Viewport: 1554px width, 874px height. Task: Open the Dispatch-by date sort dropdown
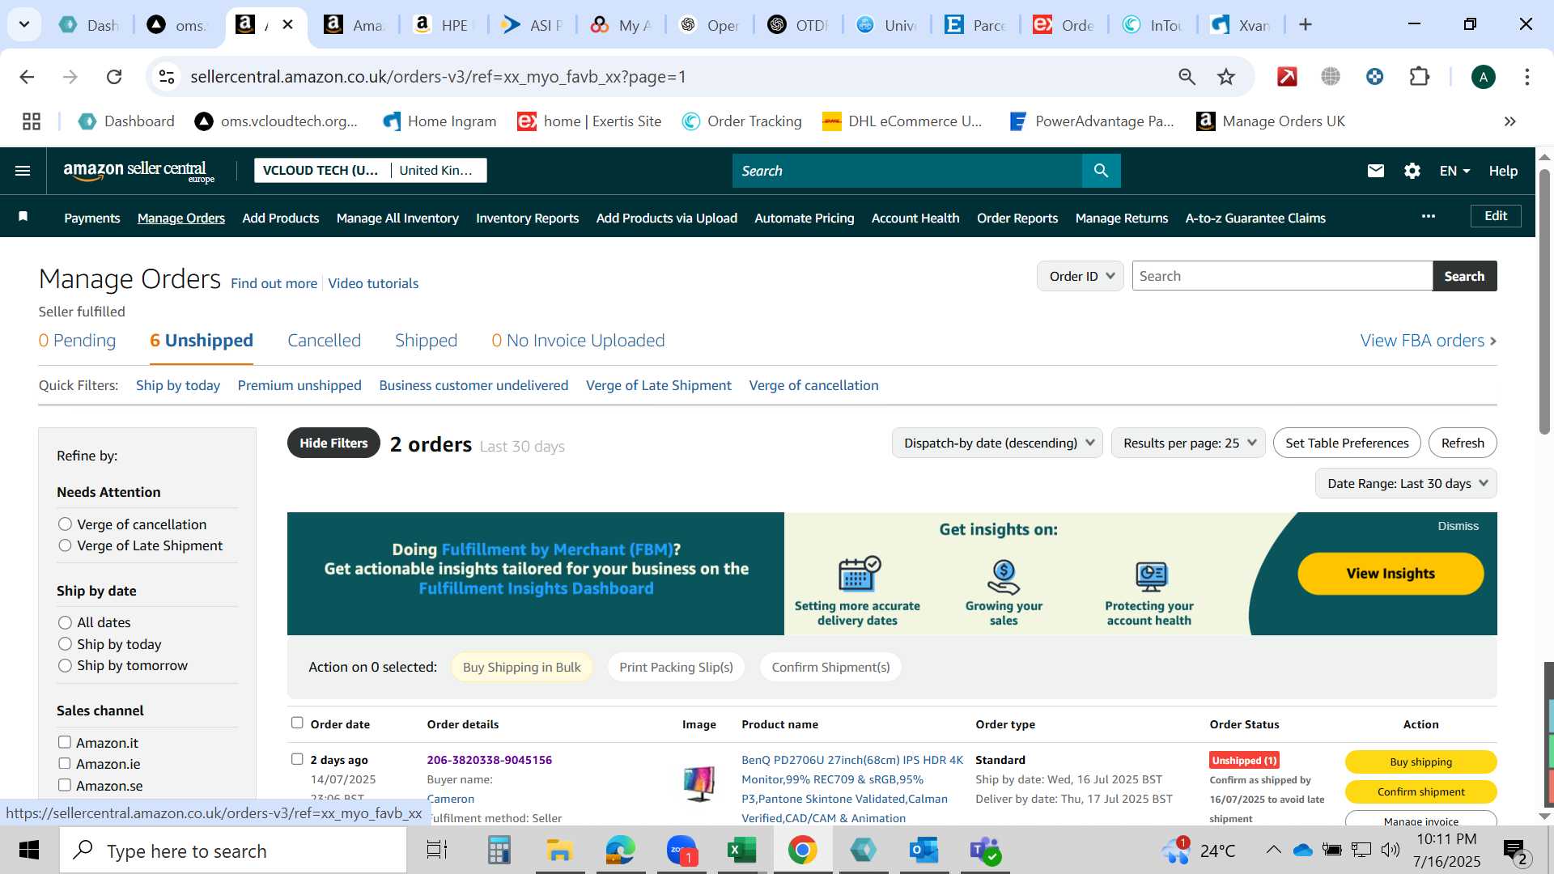coord(997,443)
